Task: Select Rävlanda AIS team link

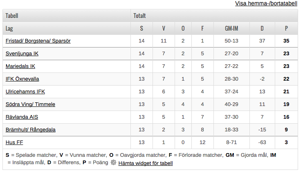Action: coord(22,117)
